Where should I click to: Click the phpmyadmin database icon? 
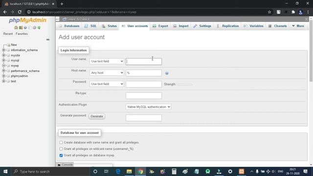pos(8,76)
